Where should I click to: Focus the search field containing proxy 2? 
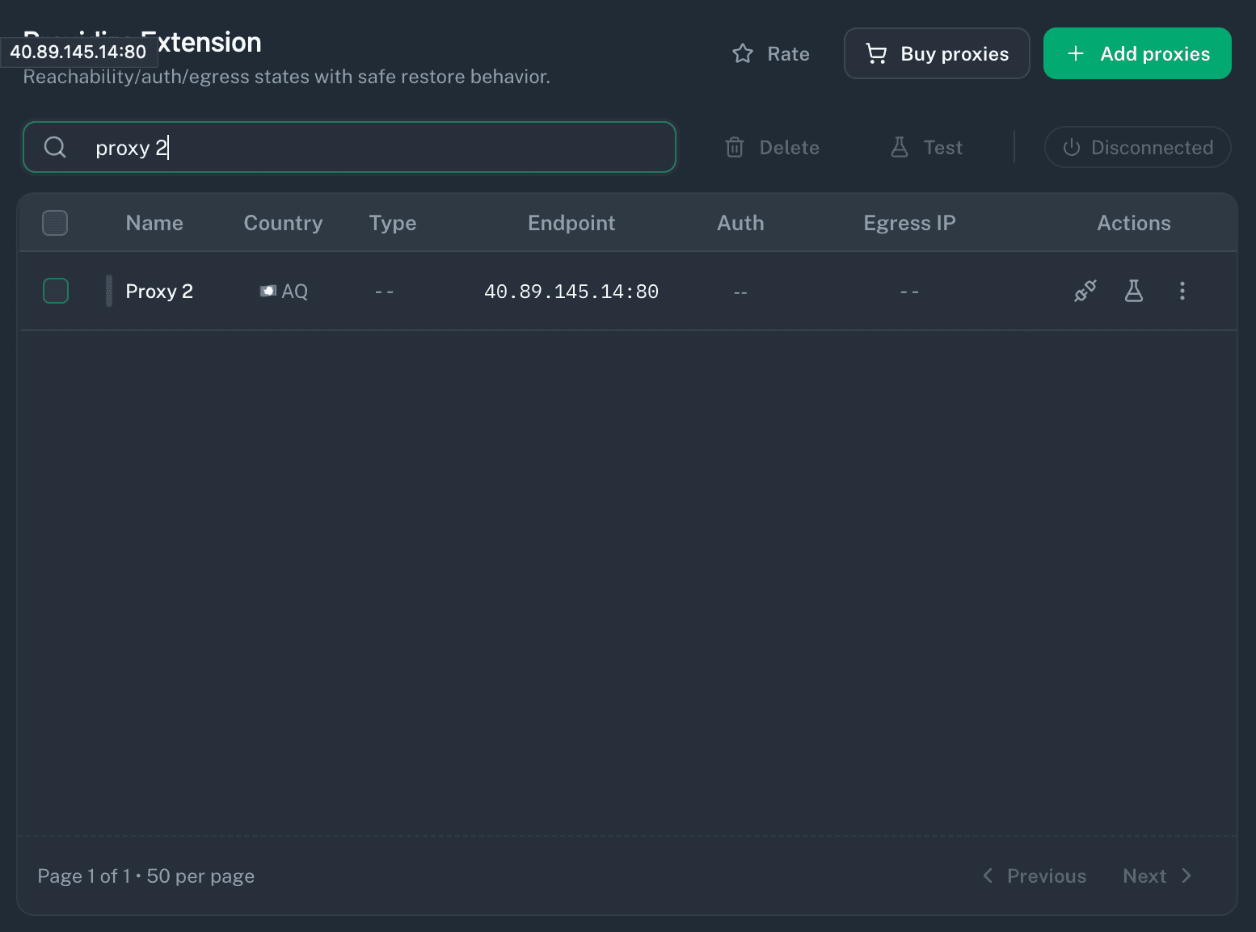(349, 147)
